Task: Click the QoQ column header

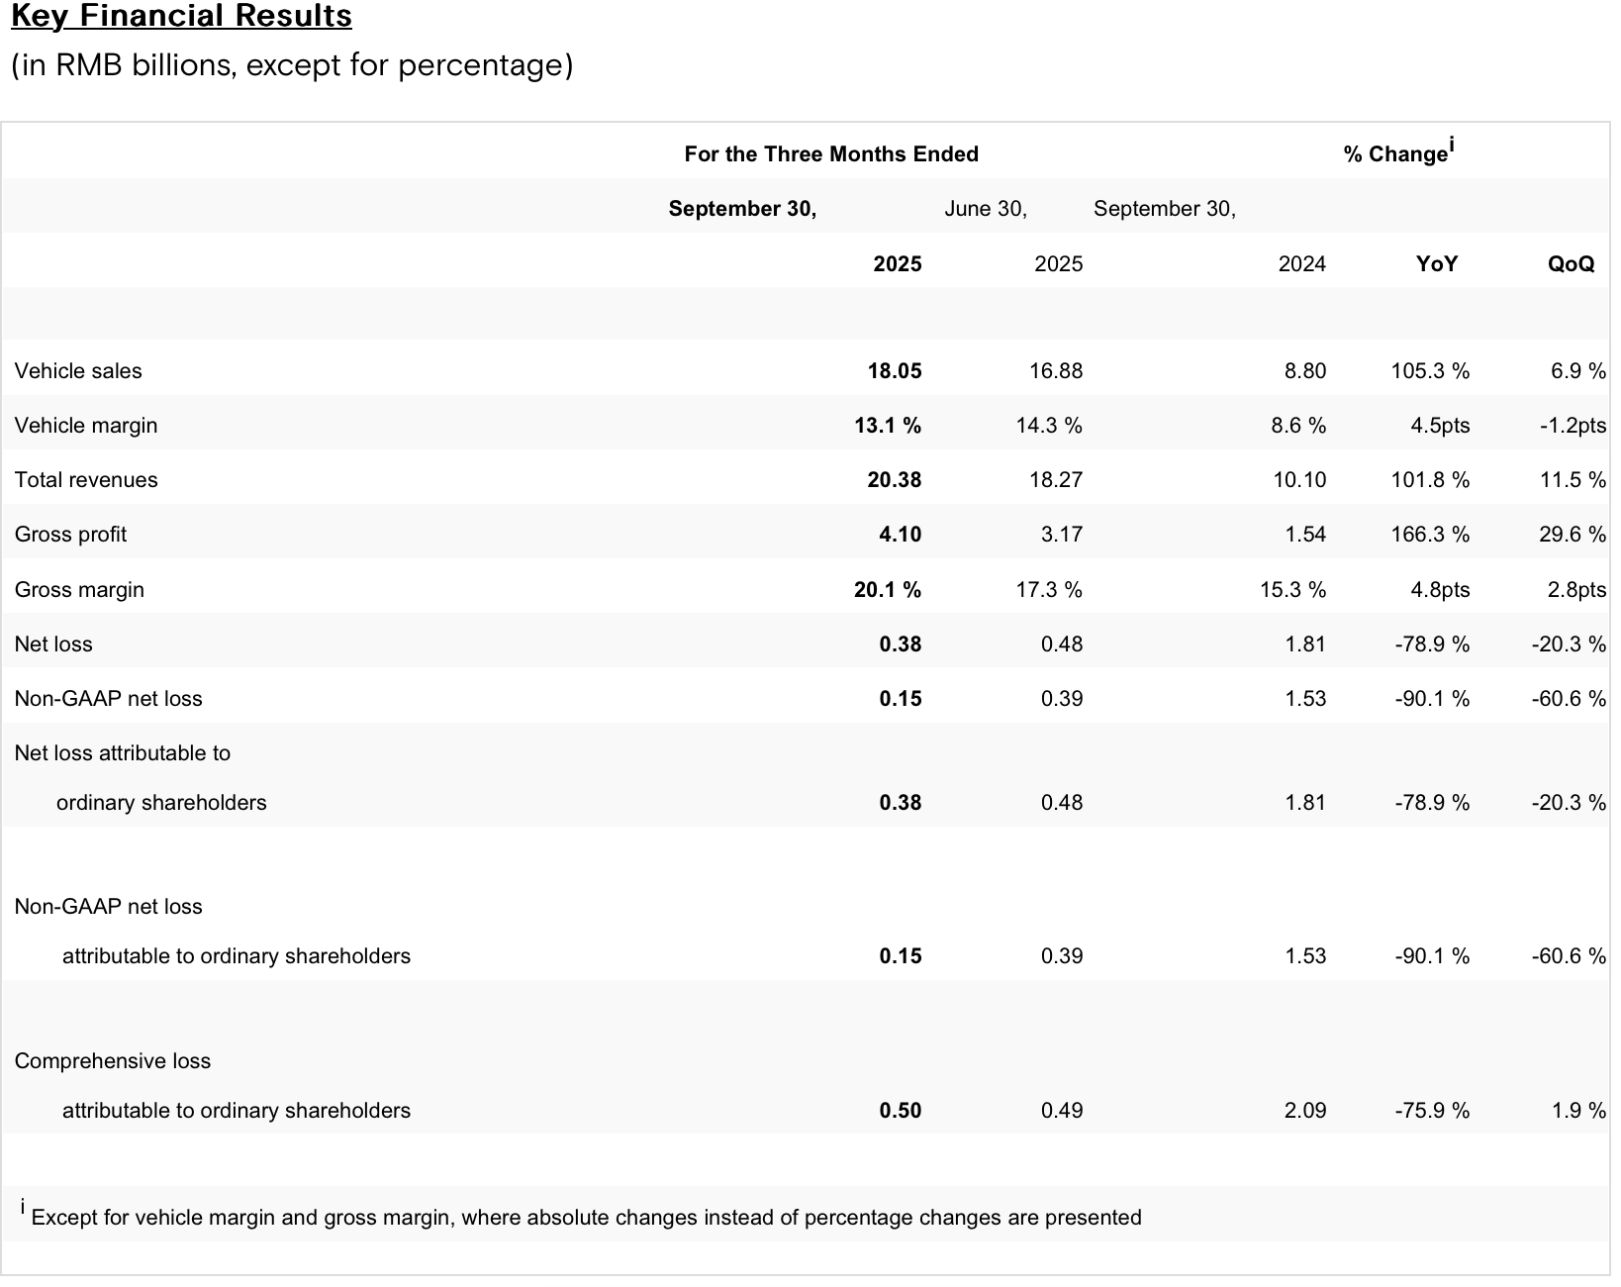Action: point(1571,264)
